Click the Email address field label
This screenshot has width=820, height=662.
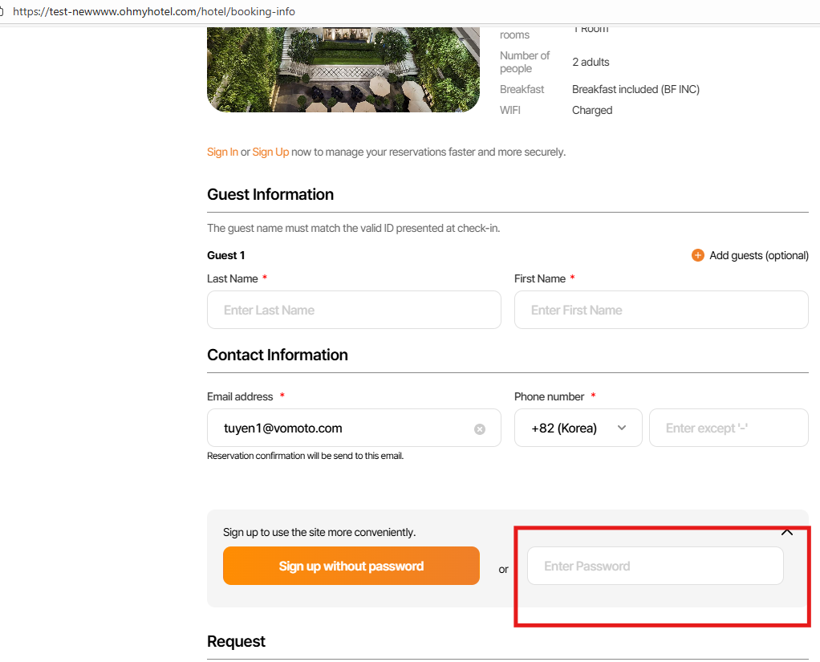point(240,396)
